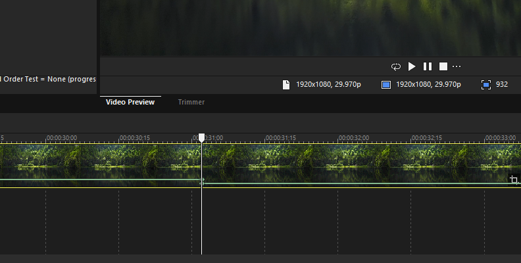Click the project document icon
The height and width of the screenshot is (263, 521).
(x=286, y=85)
